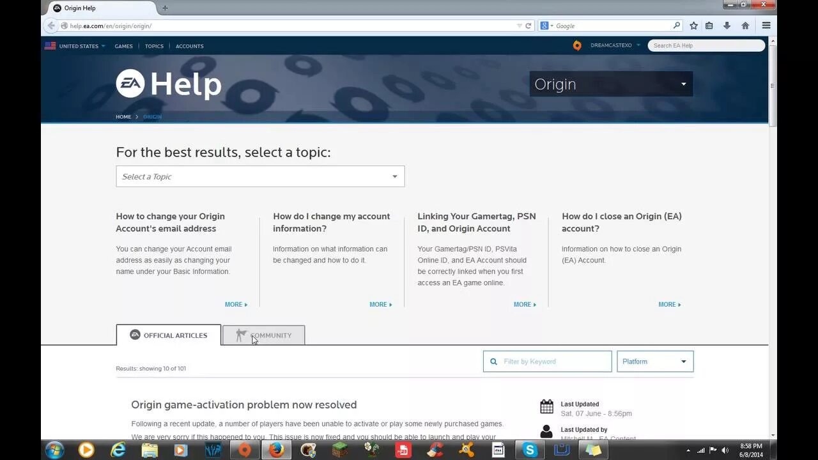Open a new tab with plus button
Image resolution: width=818 pixels, height=460 pixels.
(165, 8)
